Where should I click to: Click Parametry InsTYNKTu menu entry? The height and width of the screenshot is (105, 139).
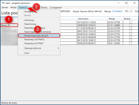[34, 39]
